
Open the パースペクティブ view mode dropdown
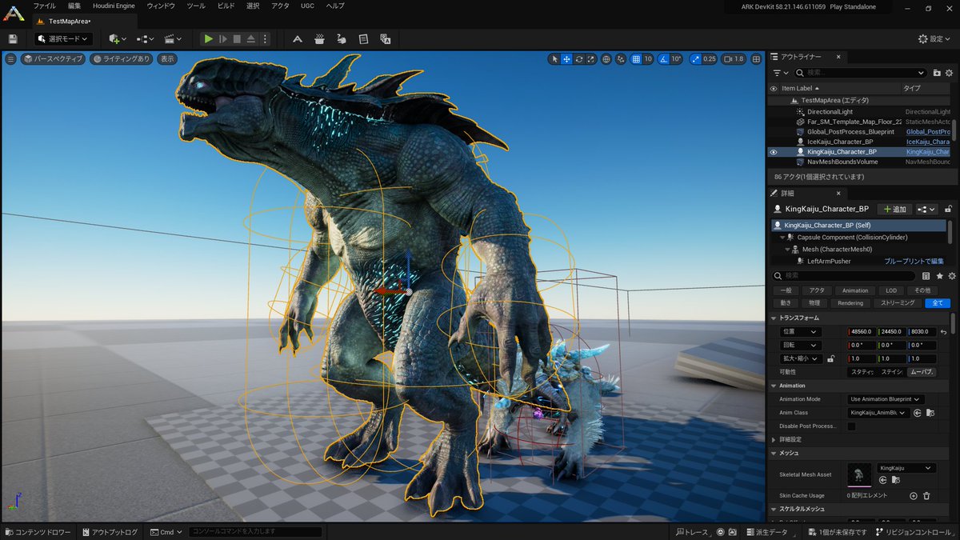tap(52, 58)
